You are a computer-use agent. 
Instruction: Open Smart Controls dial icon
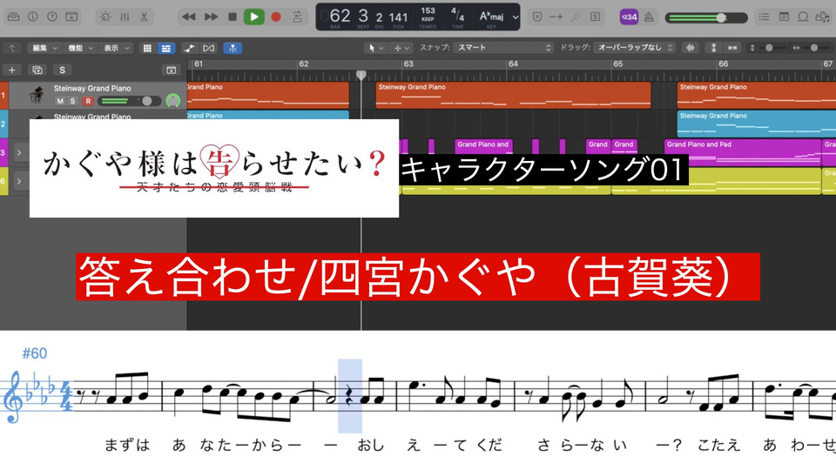click(x=105, y=17)
